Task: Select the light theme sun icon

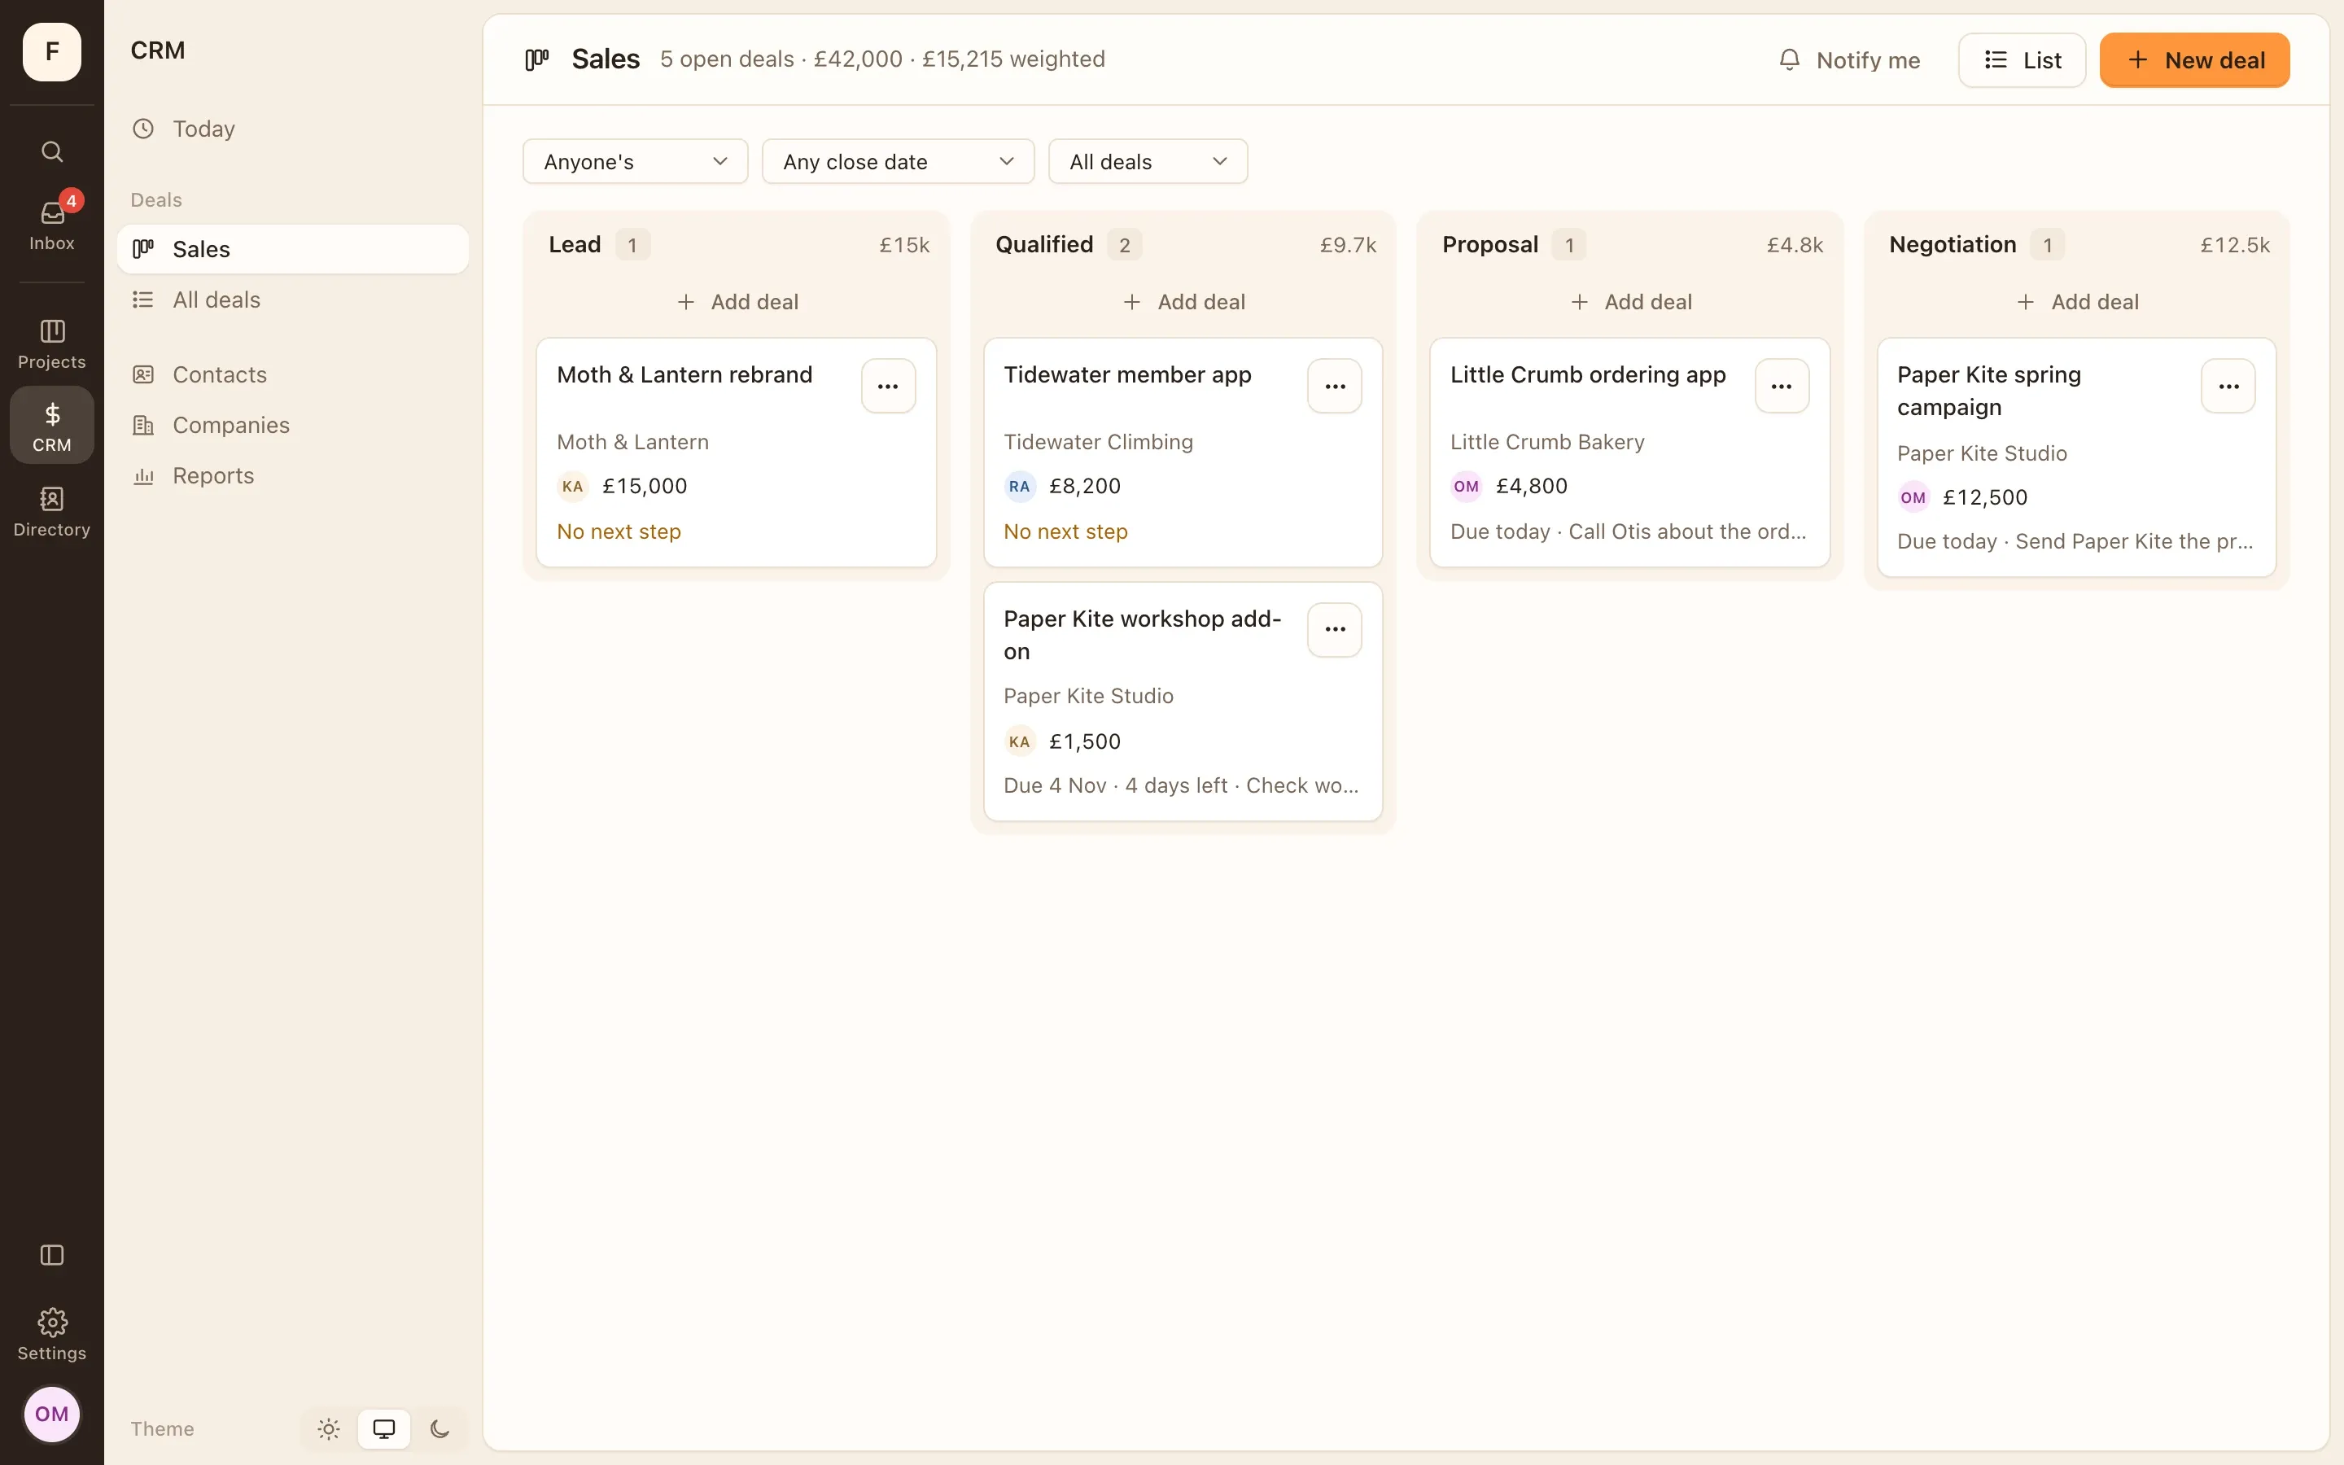Action: click(x=328, y=1428)
